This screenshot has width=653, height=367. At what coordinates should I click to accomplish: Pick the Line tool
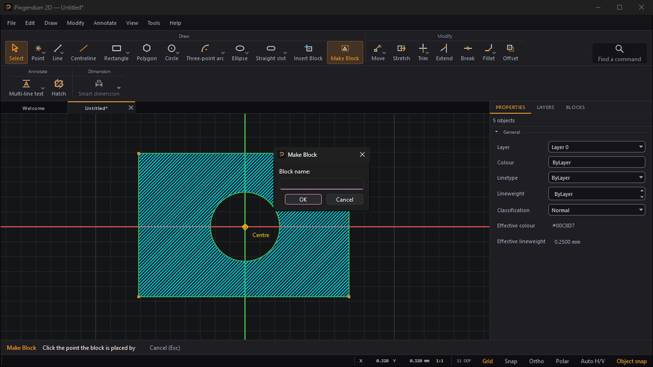[57, 53]
